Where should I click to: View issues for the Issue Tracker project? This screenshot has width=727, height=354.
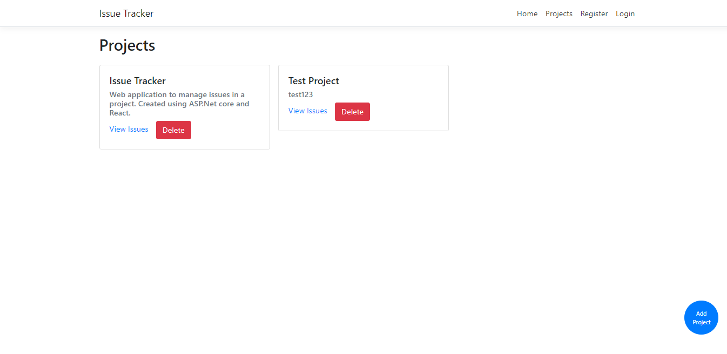click(129, 129)
